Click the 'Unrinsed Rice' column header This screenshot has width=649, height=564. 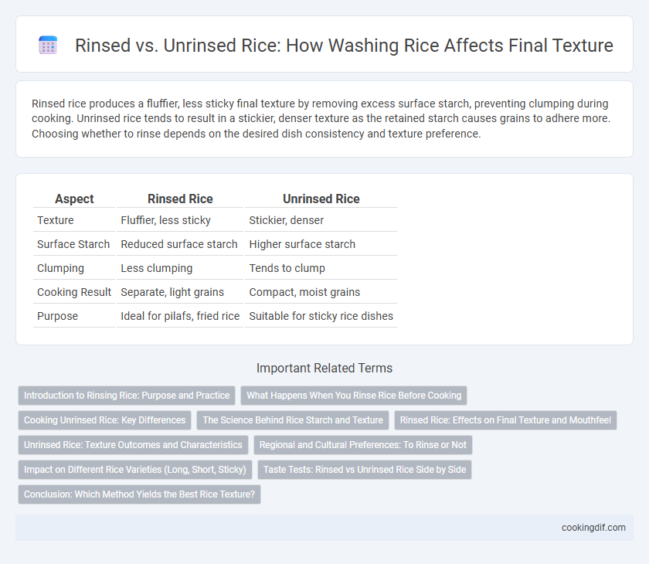(x=321, y=199)
